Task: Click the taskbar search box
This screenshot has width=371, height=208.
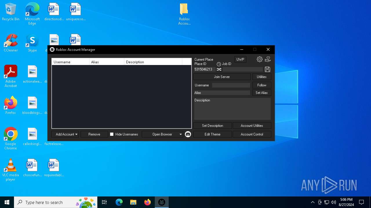Action: (56, 202)
